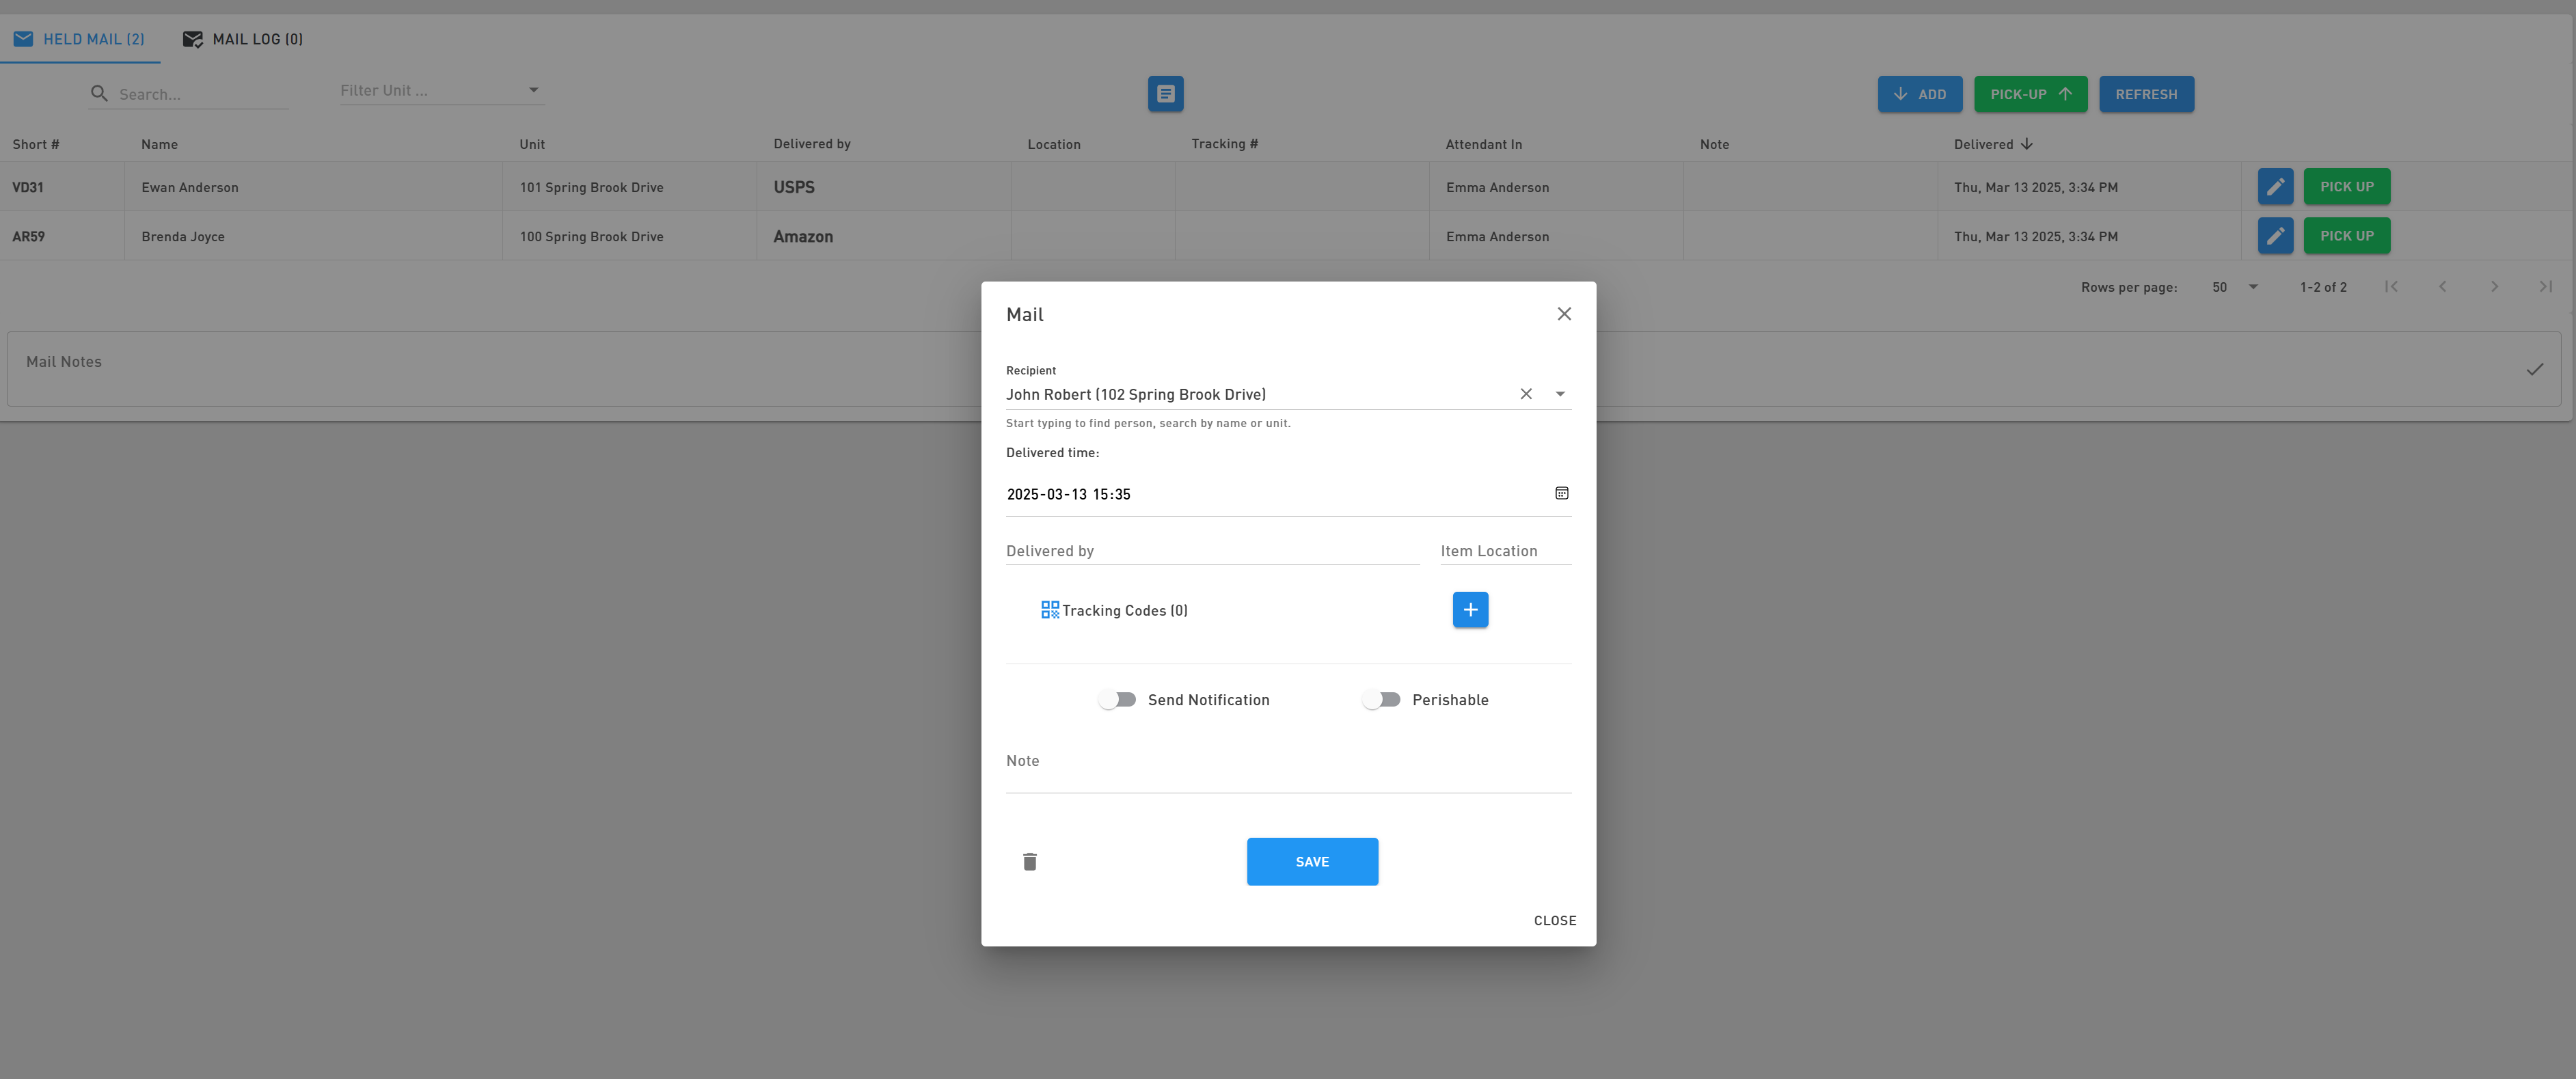Open the rows per page dropdown

(x=2235, y=287)
